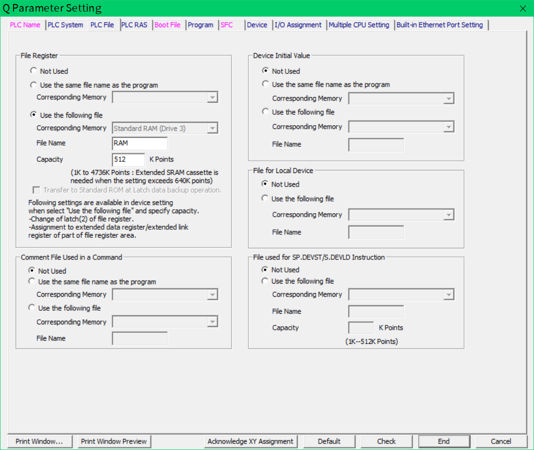Choose same file name for Comment File
The image size is (534, 450).
pyautogui.click(x=32, y=282)
